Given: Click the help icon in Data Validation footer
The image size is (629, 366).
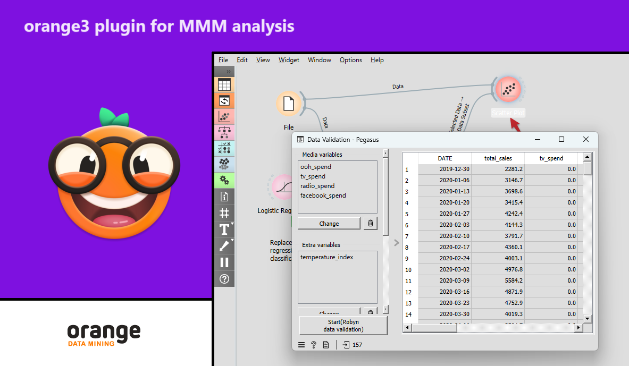Looking at the screenshot, I should [314, 345].
